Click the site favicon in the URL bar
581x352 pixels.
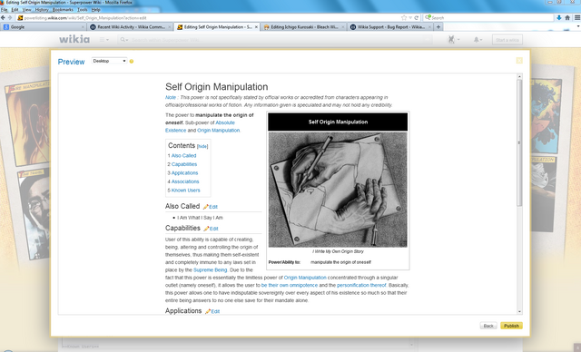pos(20,17)
